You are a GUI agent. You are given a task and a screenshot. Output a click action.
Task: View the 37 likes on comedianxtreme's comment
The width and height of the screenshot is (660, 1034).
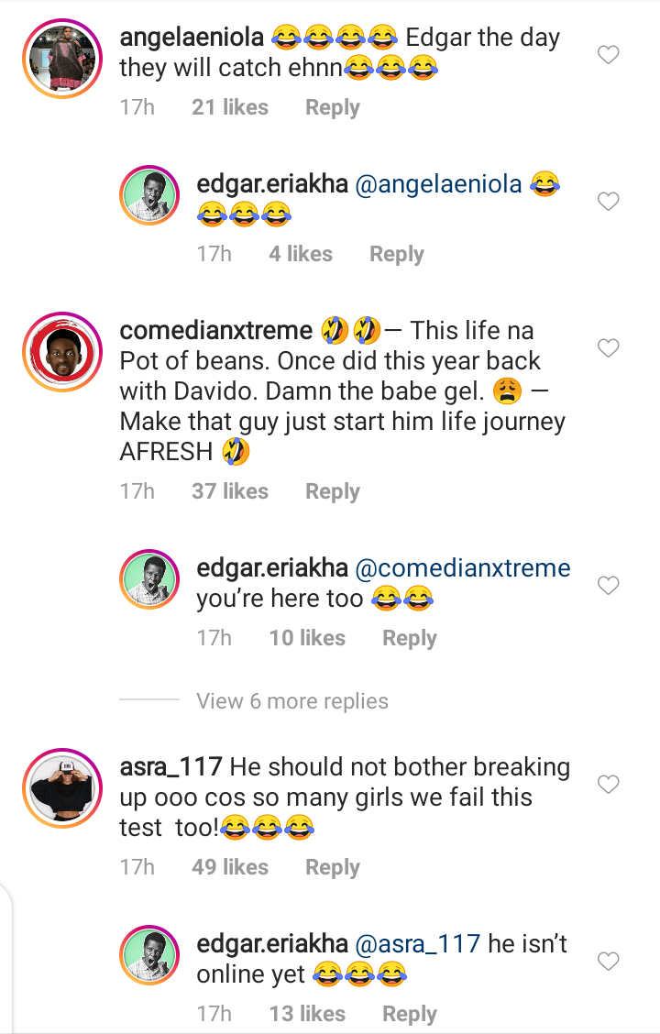click(229, 491)
